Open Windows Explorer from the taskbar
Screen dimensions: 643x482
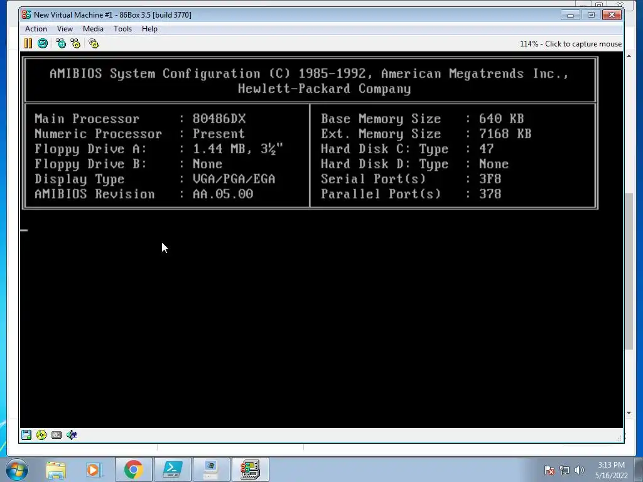point(56,469)
